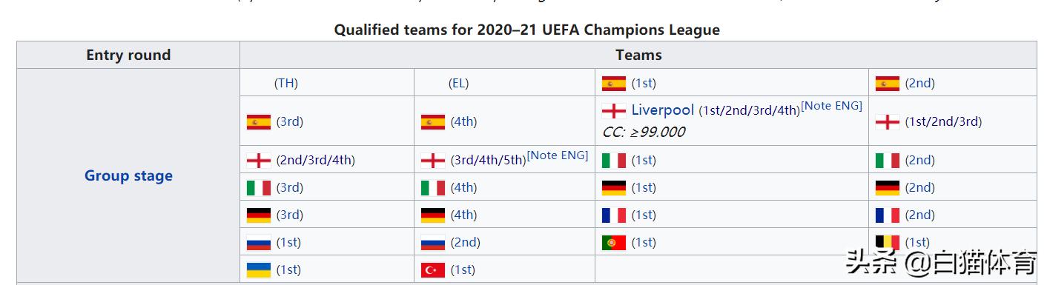1047x285 pixels.
Task: Click the Belgium flag icon
Action: point(888,242)
